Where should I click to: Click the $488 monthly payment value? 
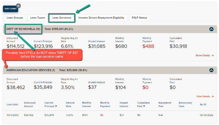coord(148,46)
